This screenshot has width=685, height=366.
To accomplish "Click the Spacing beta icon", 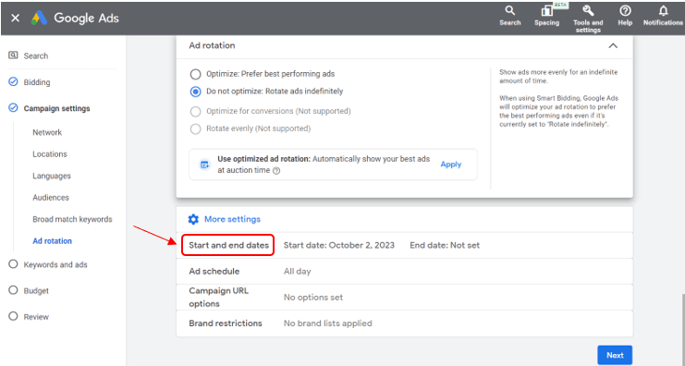I will tap(546, 11).
